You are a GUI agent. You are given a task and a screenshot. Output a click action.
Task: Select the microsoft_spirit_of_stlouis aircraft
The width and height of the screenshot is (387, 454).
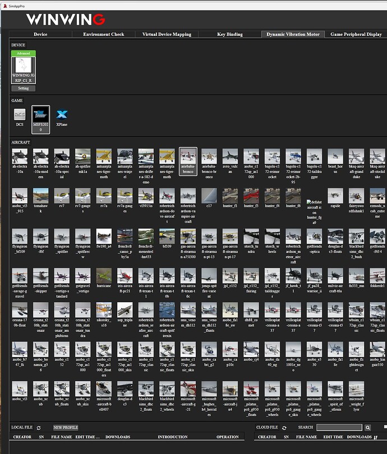pyautogui.click(x=335, y=389)
